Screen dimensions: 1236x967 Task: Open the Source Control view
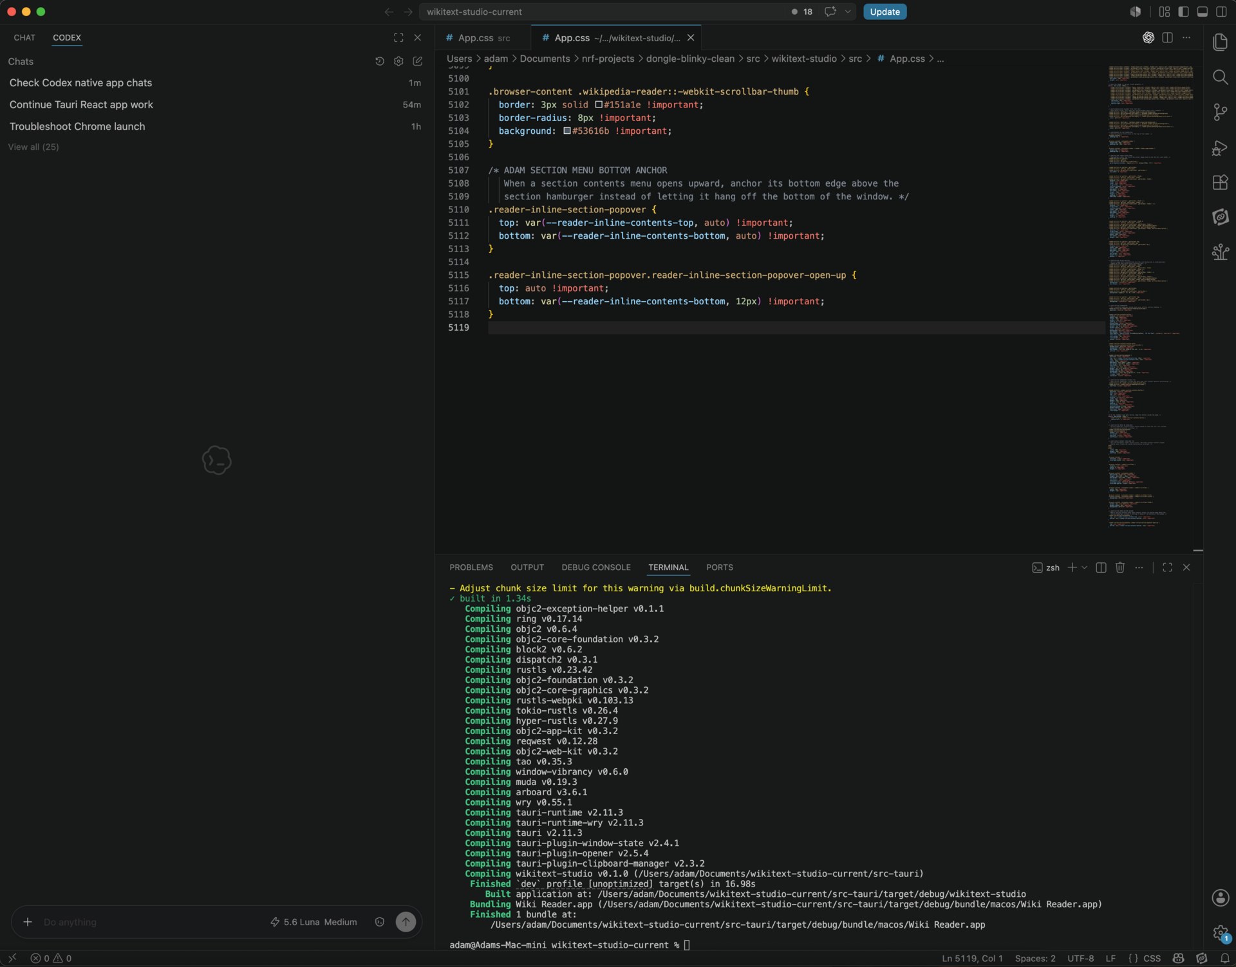point(1220,113)
